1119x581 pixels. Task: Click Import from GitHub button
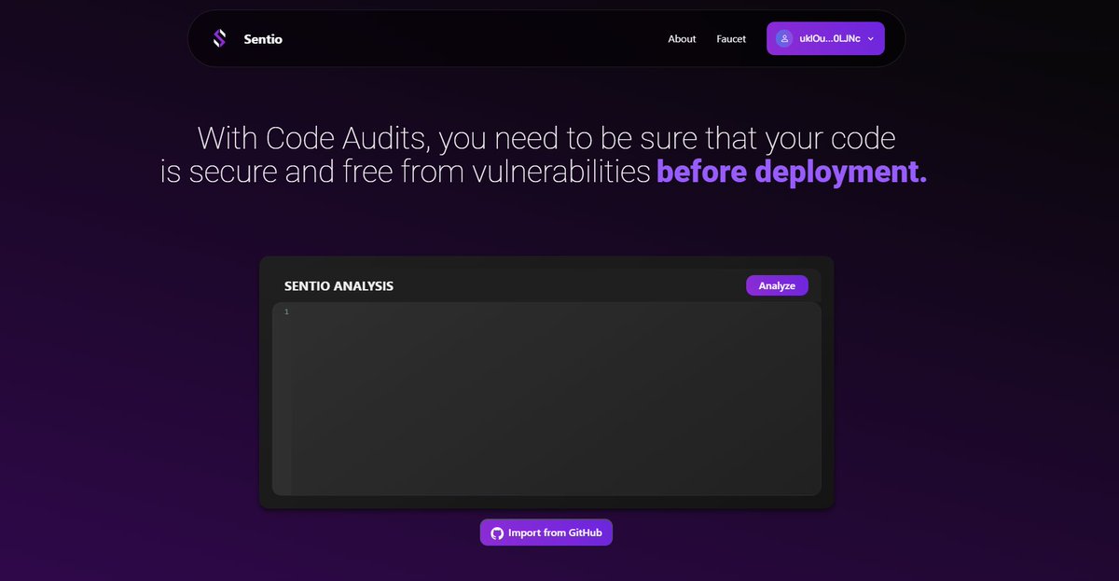[x=546, y=533]
